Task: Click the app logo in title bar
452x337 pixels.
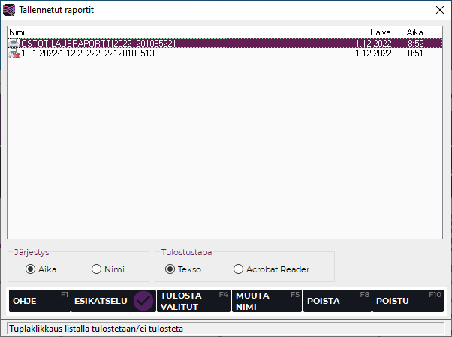Action: 9,10
